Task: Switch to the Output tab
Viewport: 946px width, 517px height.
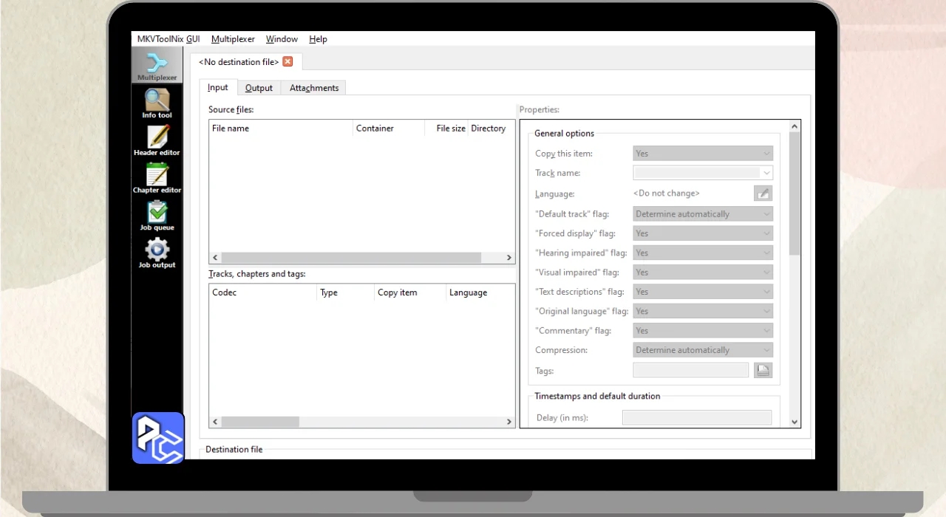Action: [259, 88]
